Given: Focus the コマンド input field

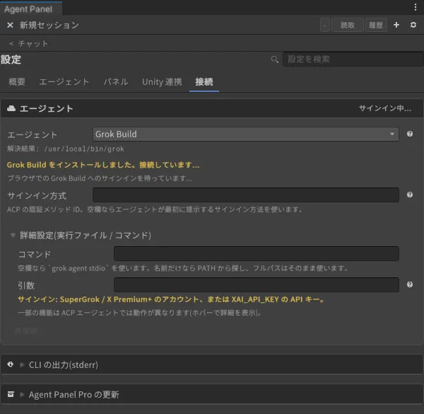Looking at the screenshot, I should click(x=256, y=253).
